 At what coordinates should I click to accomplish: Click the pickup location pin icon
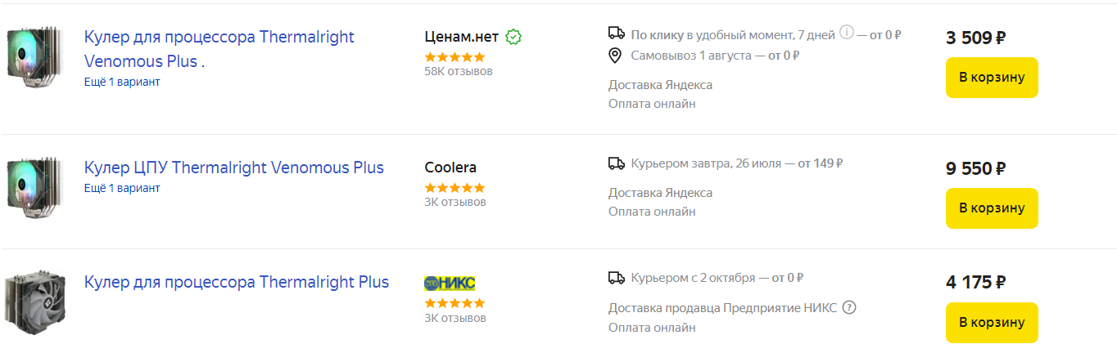[x=616, y=56]
